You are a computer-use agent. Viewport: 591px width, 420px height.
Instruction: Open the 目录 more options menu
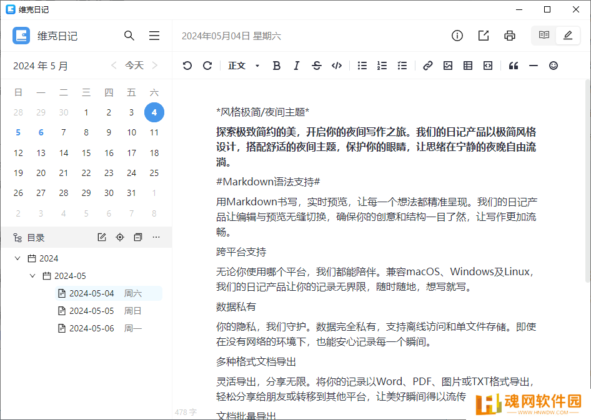click(x=156, y=237)
